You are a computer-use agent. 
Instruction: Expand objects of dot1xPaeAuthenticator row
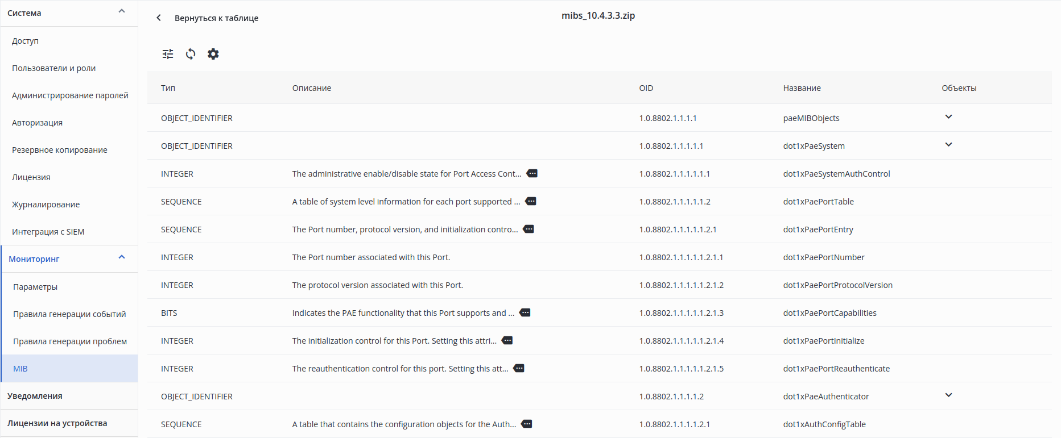pyautogui.click(x=948, y=395)
